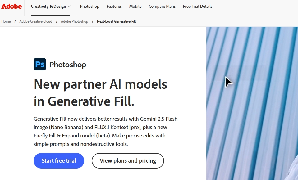Open View plans and pricing
Viewport: 298px width, 180px height.
coord(127,161)
